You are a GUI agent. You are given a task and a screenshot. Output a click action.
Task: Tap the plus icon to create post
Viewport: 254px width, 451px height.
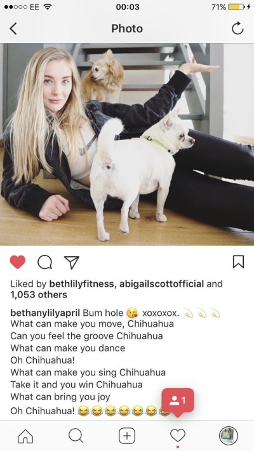coord(127,436)
